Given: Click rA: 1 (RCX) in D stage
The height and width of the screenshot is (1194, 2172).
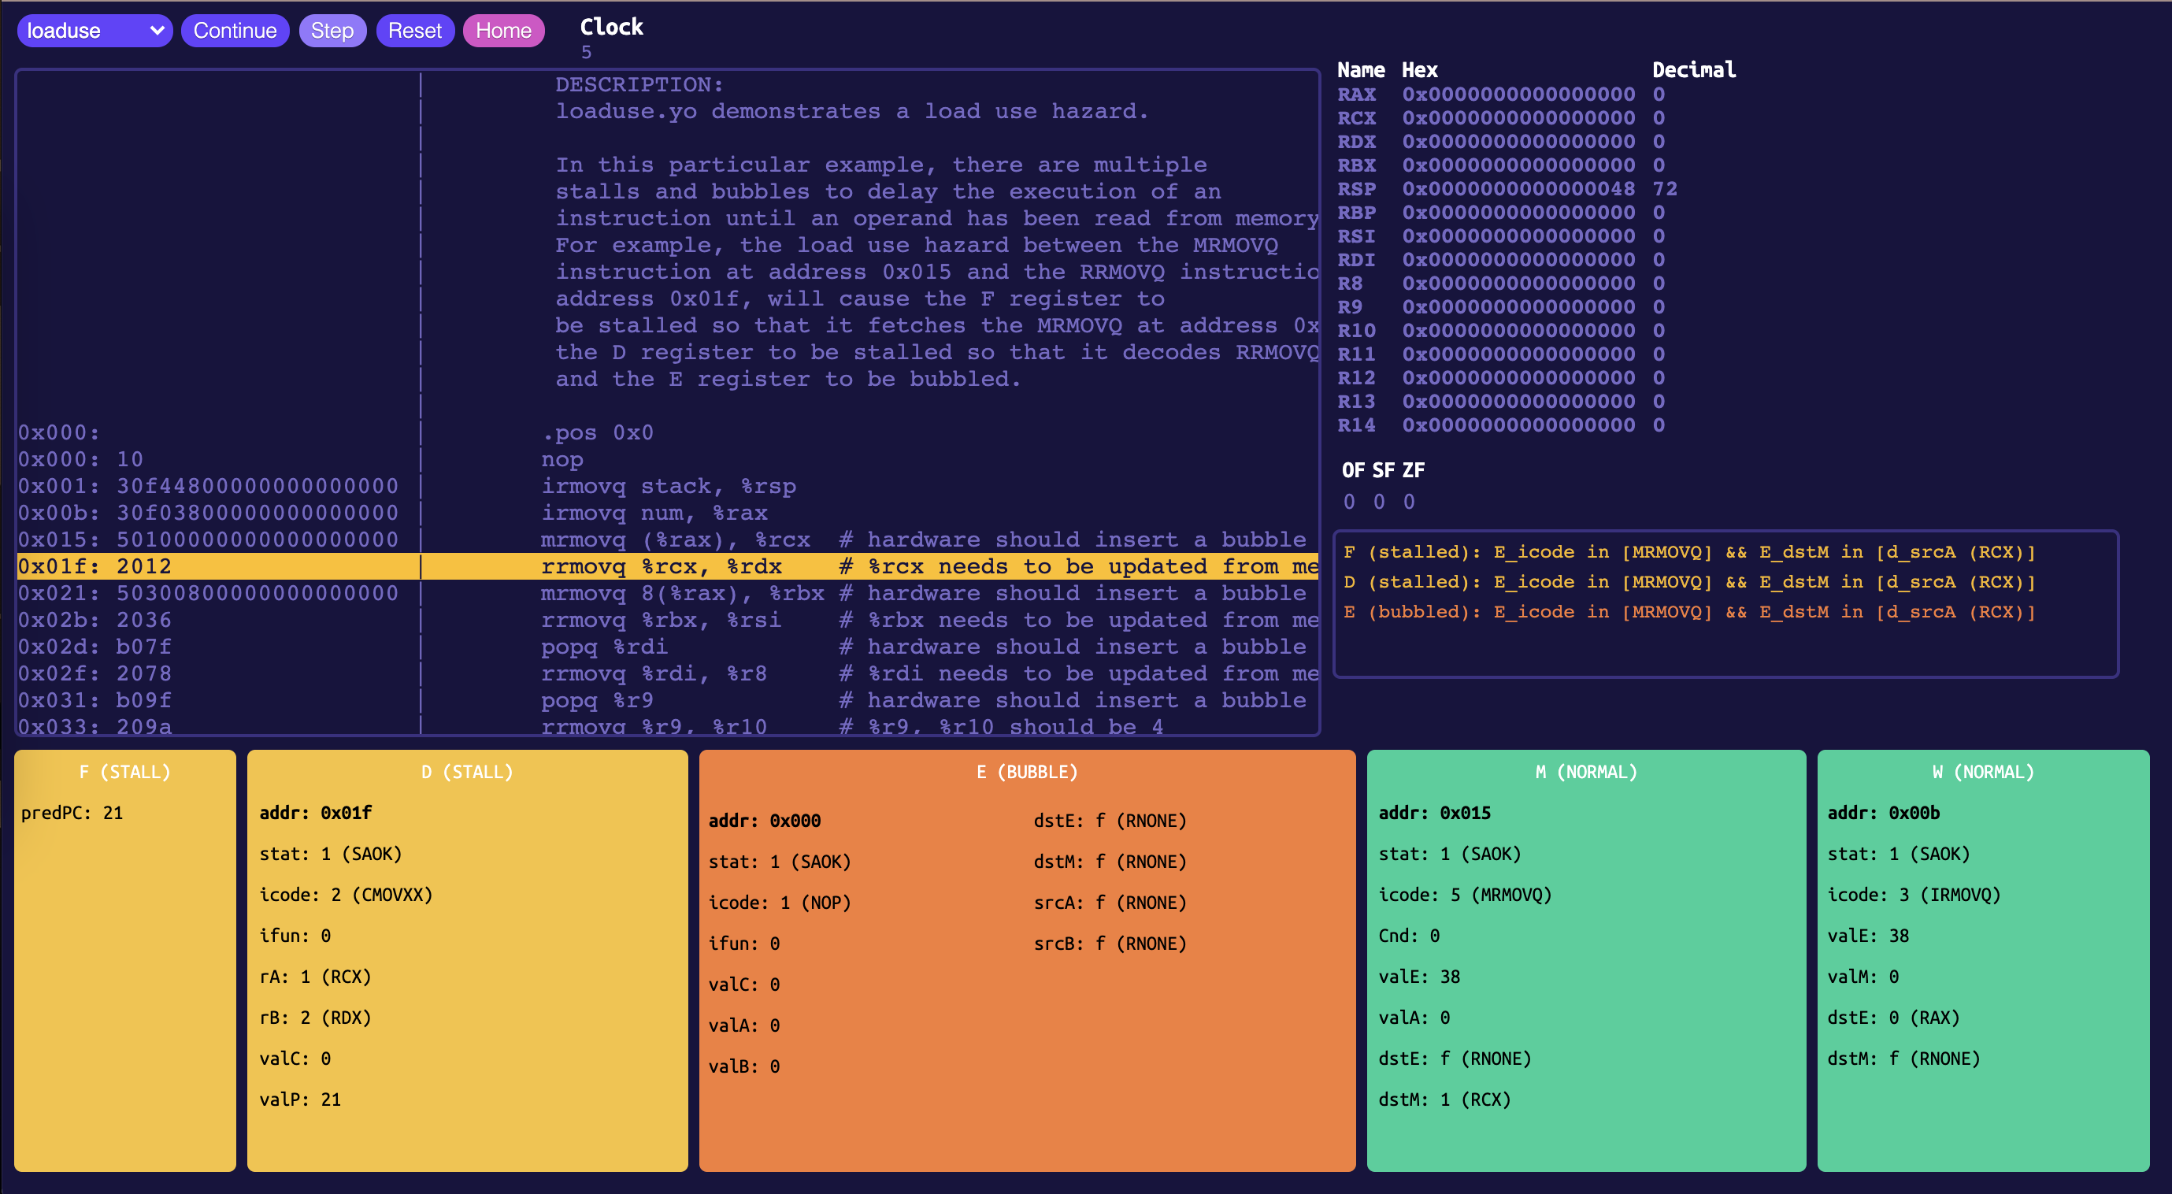Looking at the screenshot, I should point(315,977).
